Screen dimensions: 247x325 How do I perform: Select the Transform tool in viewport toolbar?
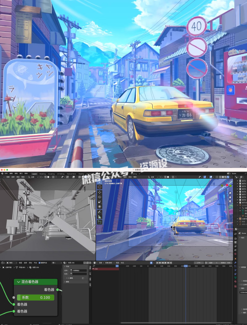click(99, 207)
